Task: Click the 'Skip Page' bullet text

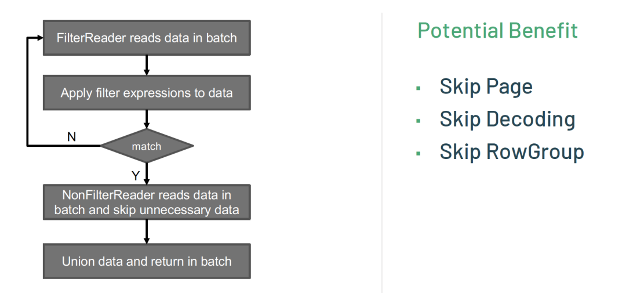Action: [x=486, y=86]
